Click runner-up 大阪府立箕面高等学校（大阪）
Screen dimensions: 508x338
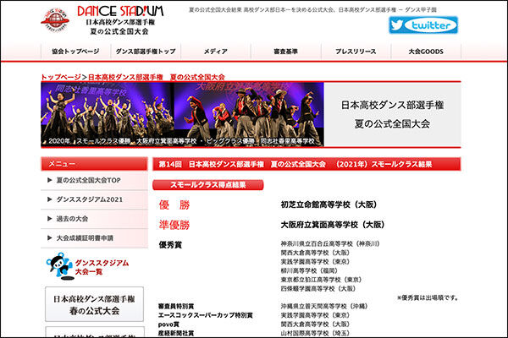[x=333, y=225]
